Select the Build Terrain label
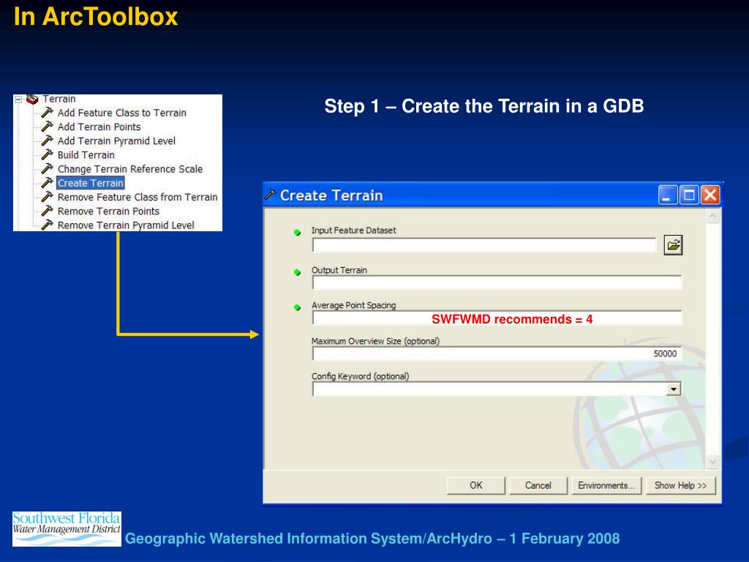The image size is (749, 562). tap(86, 155)
